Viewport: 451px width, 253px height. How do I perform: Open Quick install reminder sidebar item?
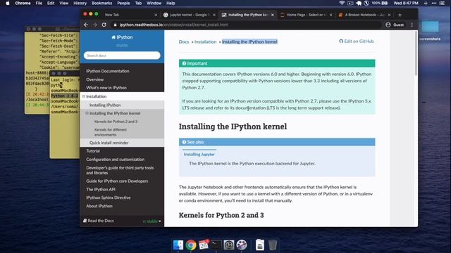pos(109,143)
